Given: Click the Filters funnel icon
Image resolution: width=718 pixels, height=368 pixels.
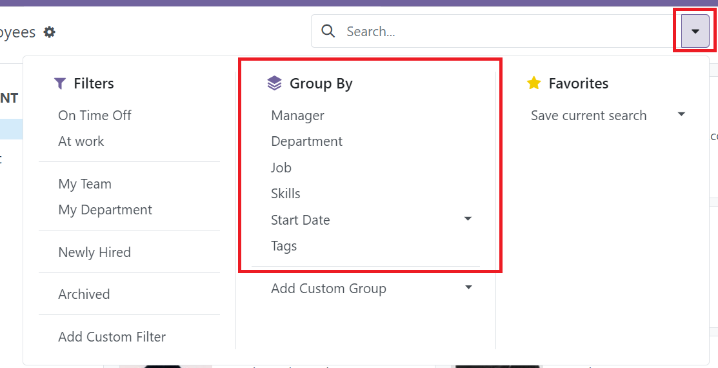Looking at the screenshot, I should [x=60, y=83].
